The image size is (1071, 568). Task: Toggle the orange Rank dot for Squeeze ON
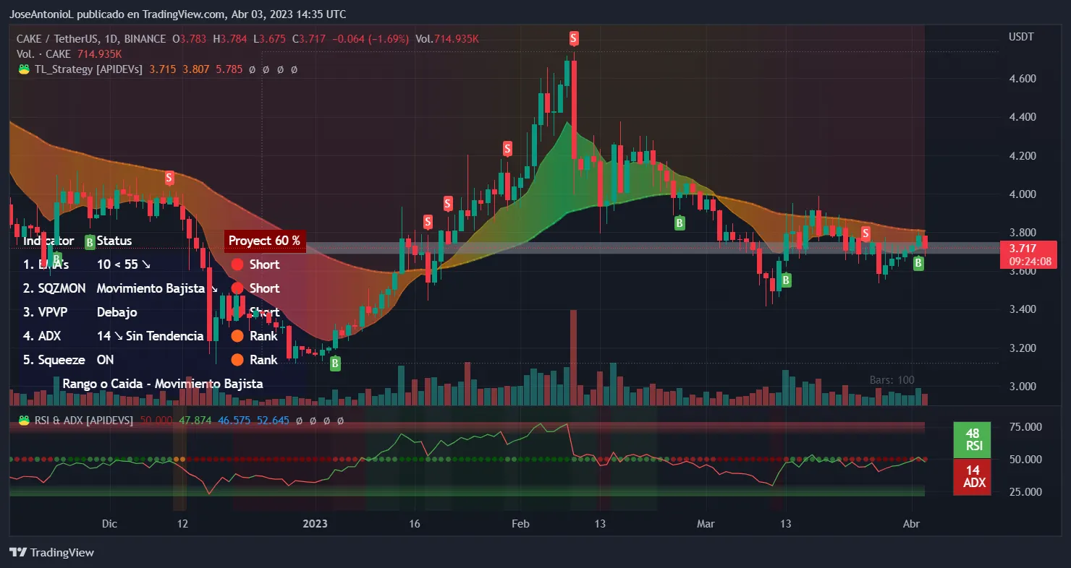pos(237,360)
